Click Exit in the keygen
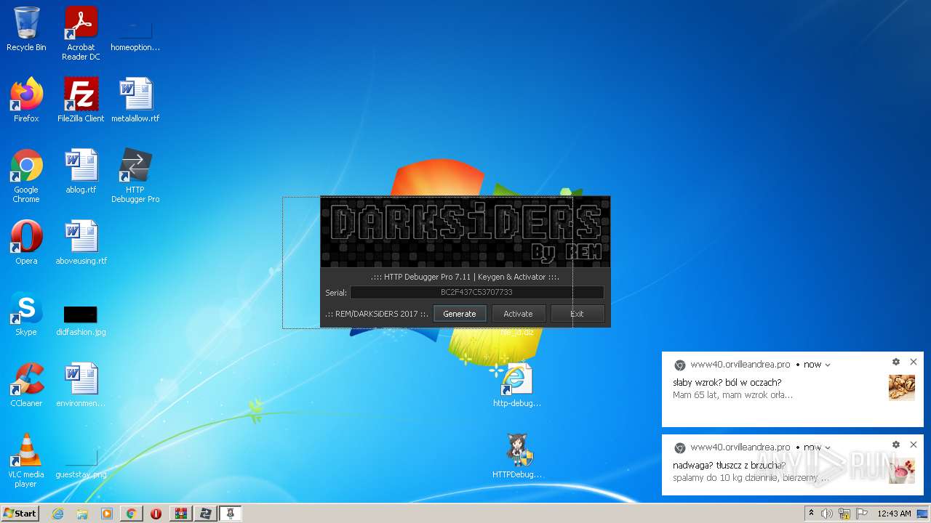 coord(577,314)
